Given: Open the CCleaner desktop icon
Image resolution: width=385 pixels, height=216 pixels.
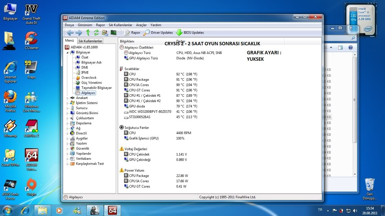Looking at the screenshot, I should 32,39.
